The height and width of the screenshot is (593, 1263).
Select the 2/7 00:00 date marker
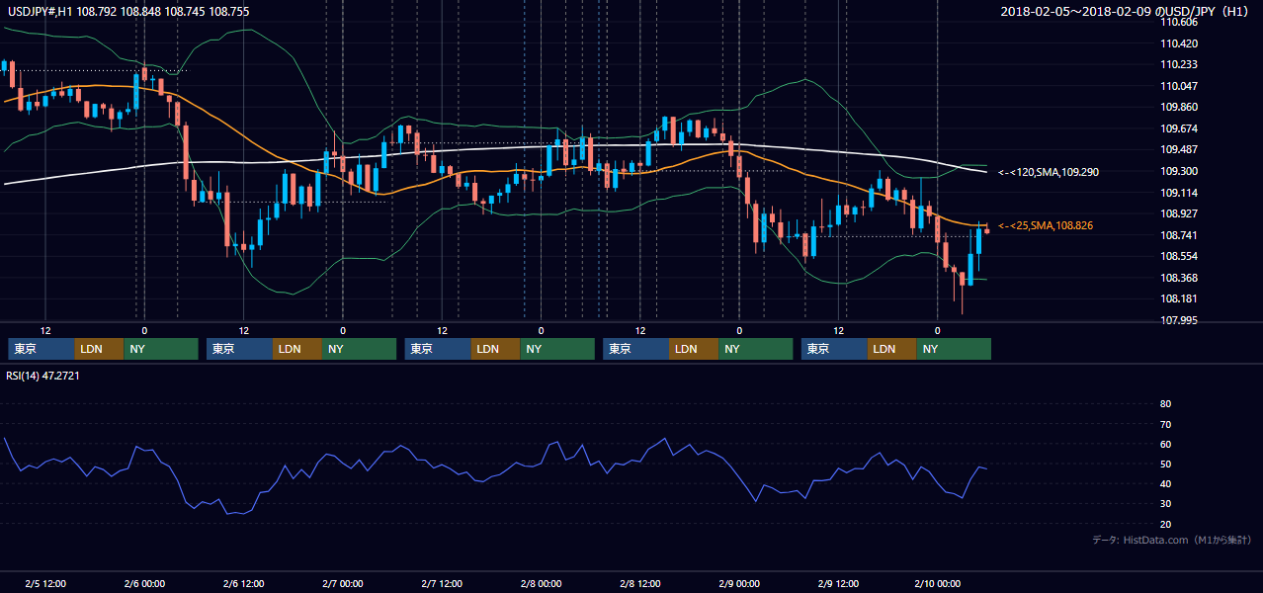[343, 583]
